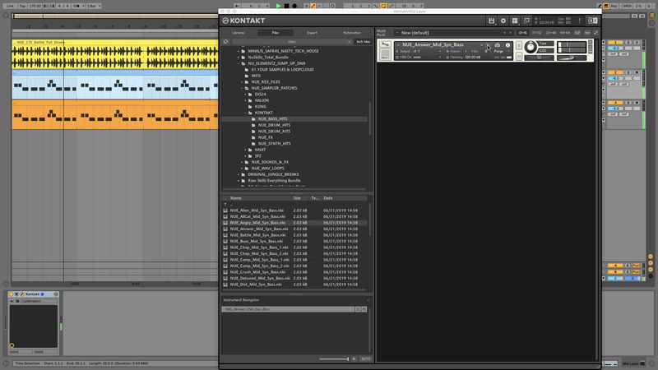The image size is (658, 370).
Task: Switch to the Files tab
Action: point(276,33)
